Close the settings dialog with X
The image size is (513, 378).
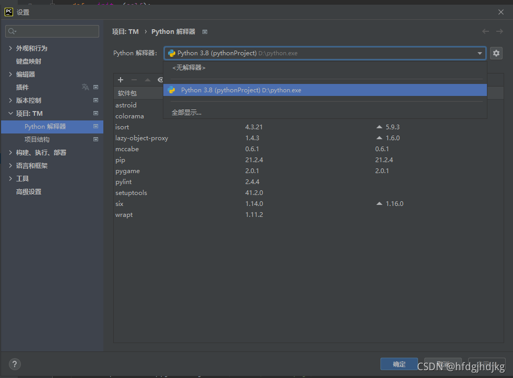pyautogui.click(x=501, y=12)
